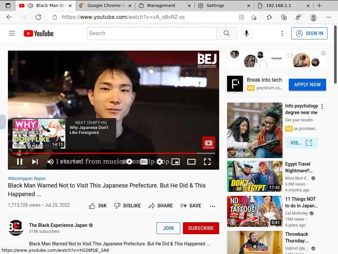Click next video preview Why Japanese Don't Like Foreigners

(x=64, y=134)
